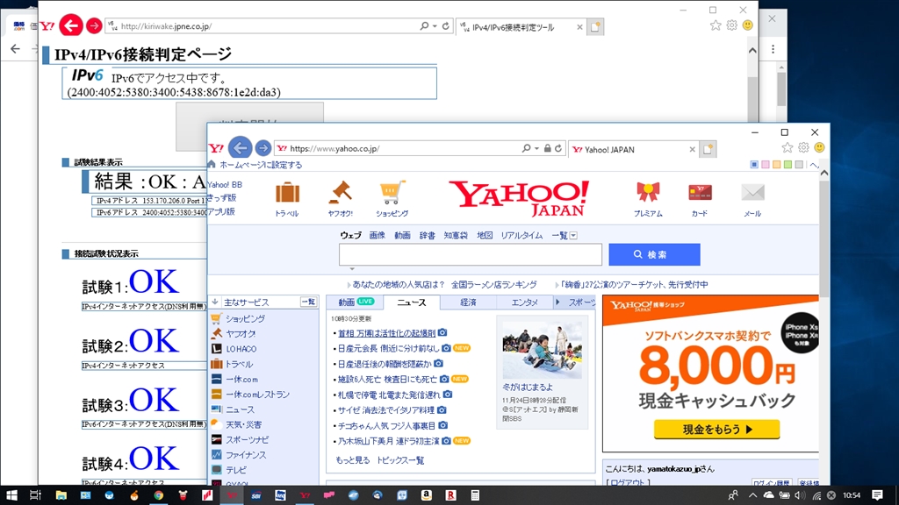Open the Mail envelope icon on Yahoo

752,192
